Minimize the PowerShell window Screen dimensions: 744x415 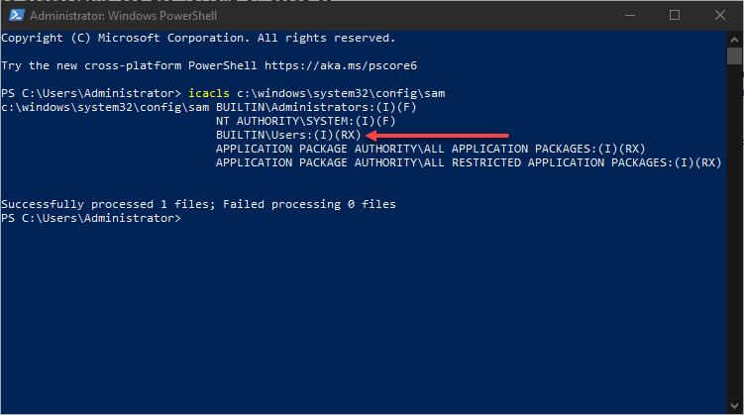[x=628, y=15]
